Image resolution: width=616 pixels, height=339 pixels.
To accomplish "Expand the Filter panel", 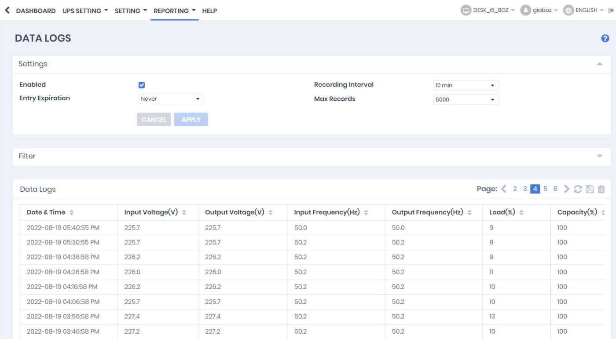I will click(599, 157).
